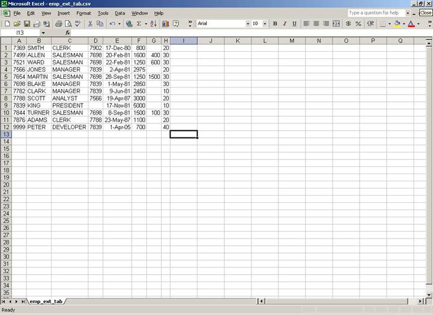Viewport: 433px width, 315px height.
Task: Click the 'Type a question for help' box
Action: click(x=375, y=13)
